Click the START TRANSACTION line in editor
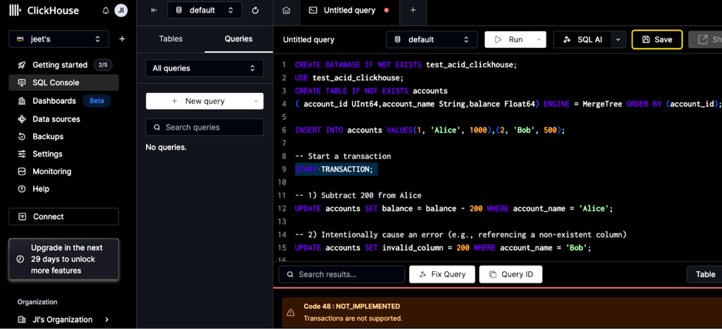The width and height of the screenshot is (722, 329). pos(334,169)
